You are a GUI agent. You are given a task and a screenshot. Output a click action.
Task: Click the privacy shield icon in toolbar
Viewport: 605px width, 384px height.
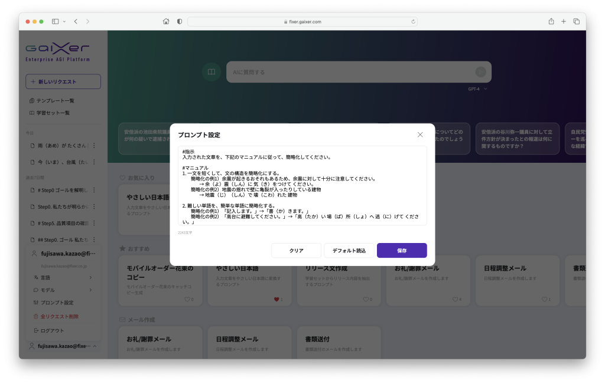tap(180, 21)
